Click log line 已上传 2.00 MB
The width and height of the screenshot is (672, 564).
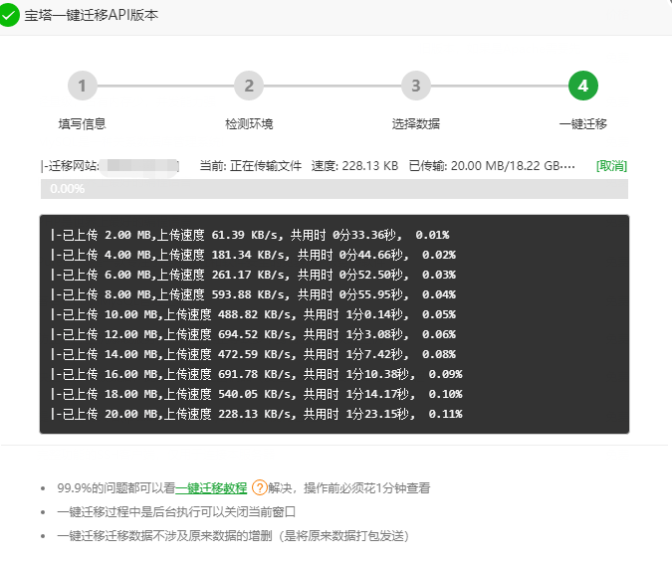[x=250, y=235]
